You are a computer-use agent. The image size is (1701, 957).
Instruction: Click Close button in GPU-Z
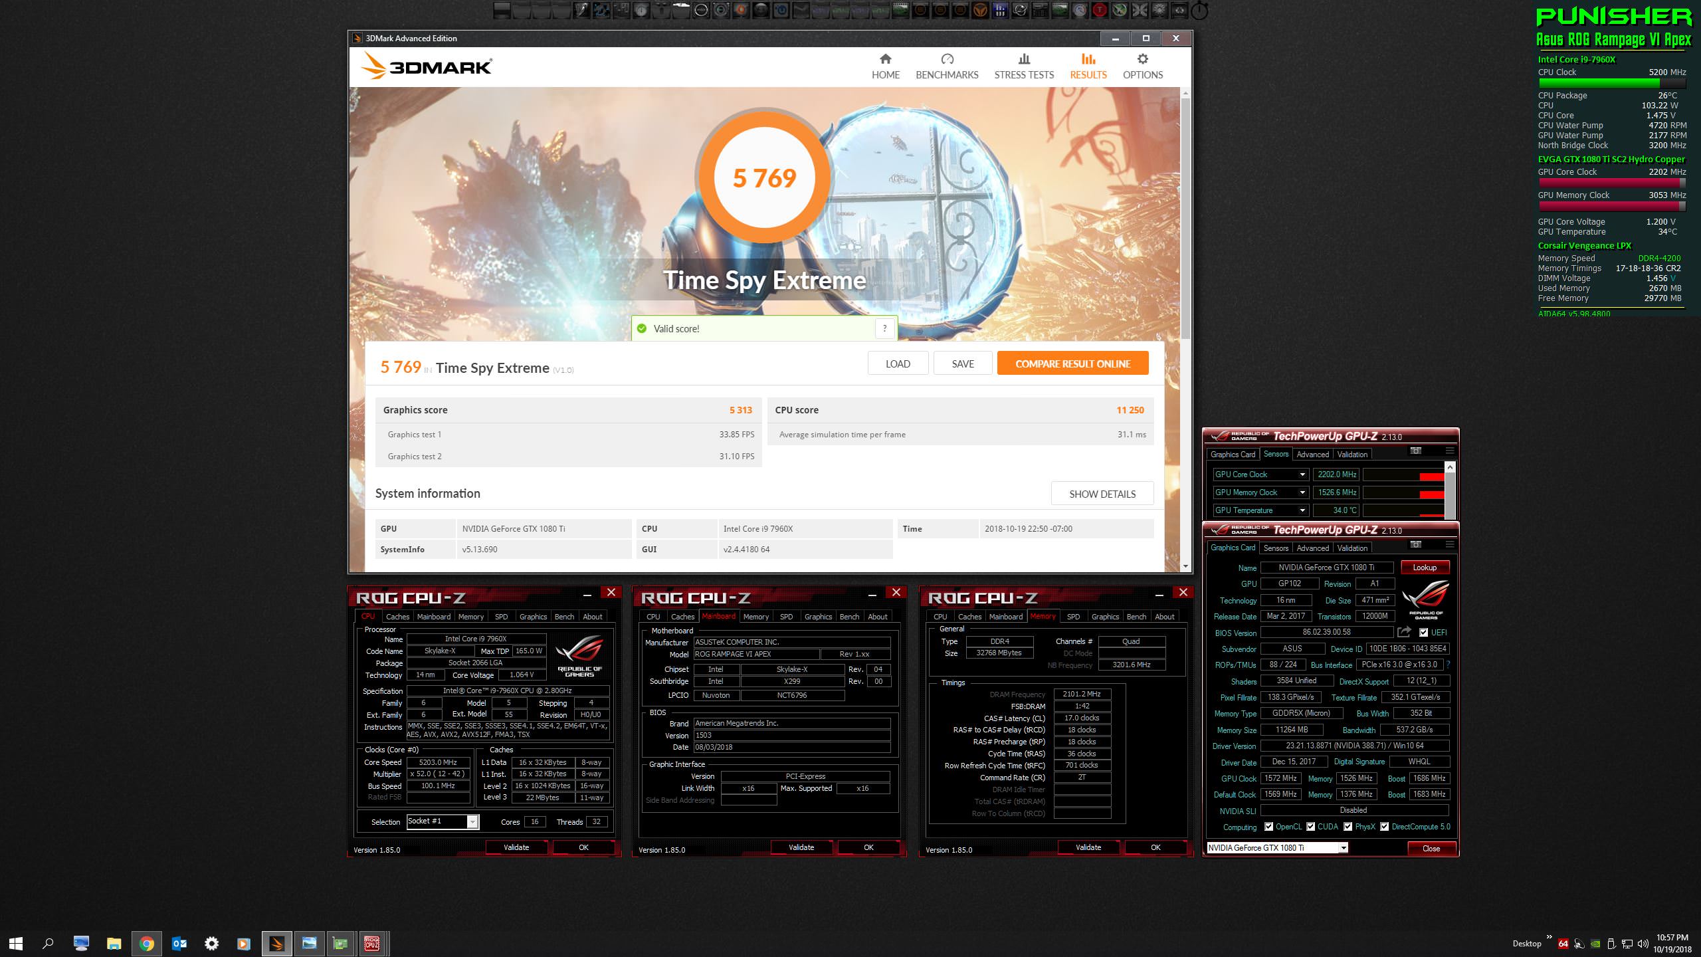1431,849
